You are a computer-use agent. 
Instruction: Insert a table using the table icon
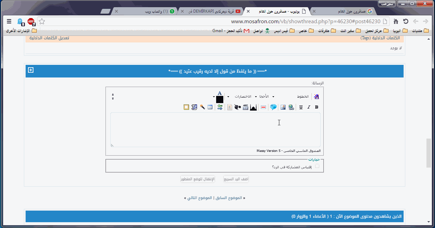pos(210,107)
